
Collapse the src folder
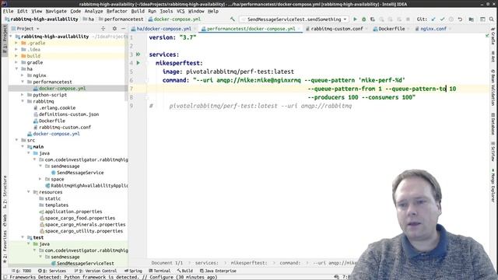(x=16, y=140)
